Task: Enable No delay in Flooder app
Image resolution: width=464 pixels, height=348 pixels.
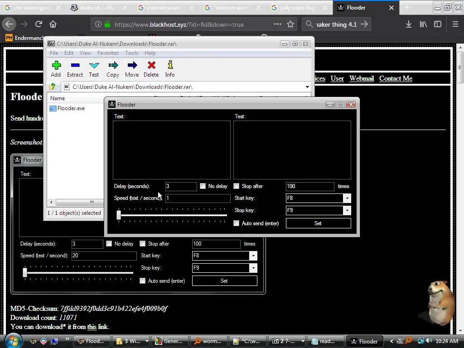Action: pos(203,186)
